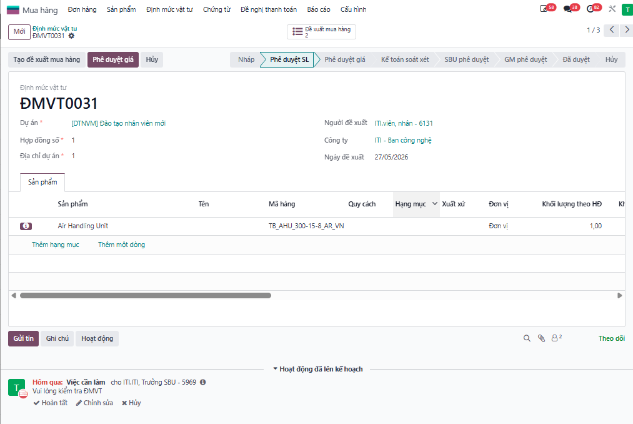This screenshot has width=633, height=424.
Task: Mark the activity as Hoàn tất
Action: coord(51,403)
